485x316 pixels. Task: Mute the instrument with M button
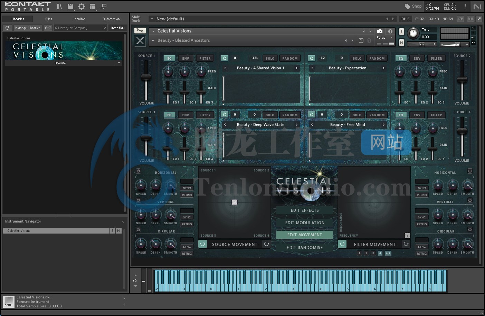401,42
